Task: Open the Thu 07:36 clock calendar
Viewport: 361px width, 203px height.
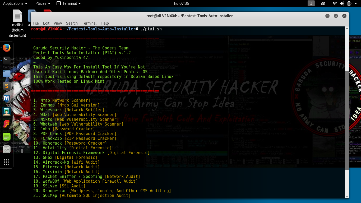Action: coord(181,3)
